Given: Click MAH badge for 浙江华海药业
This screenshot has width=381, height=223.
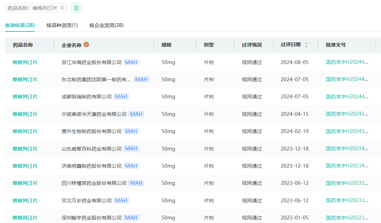Looking at the screenshot, I should pyautogui.click(x=131, y=62).
